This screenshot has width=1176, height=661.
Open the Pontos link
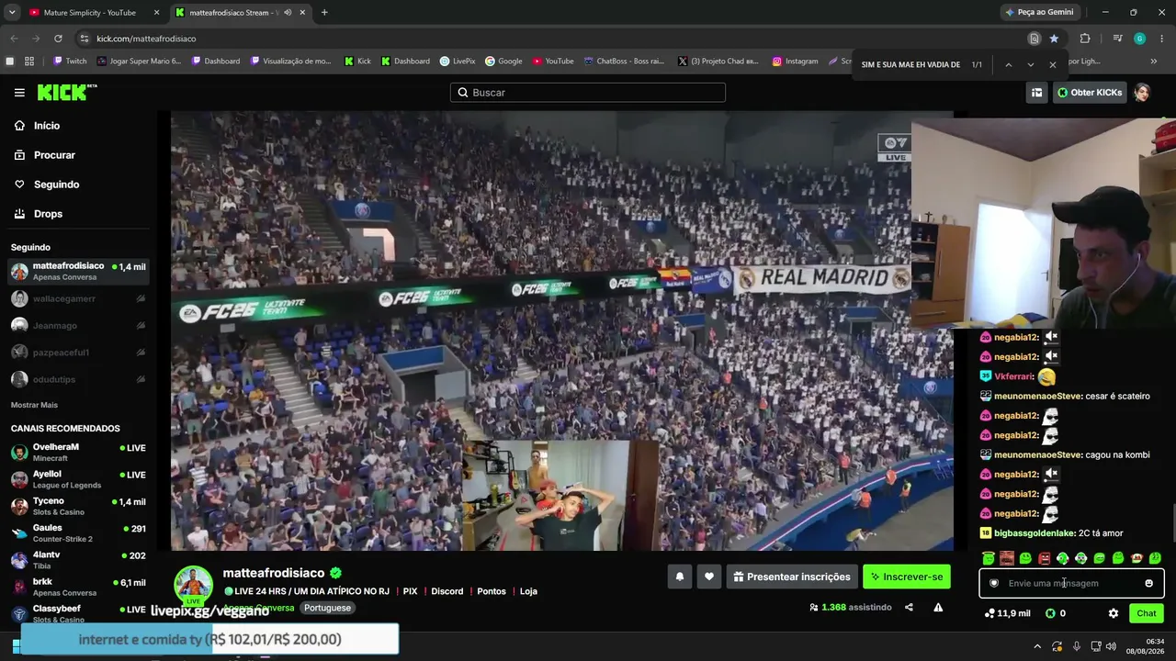pyautogui.click(x=492, y=591)
